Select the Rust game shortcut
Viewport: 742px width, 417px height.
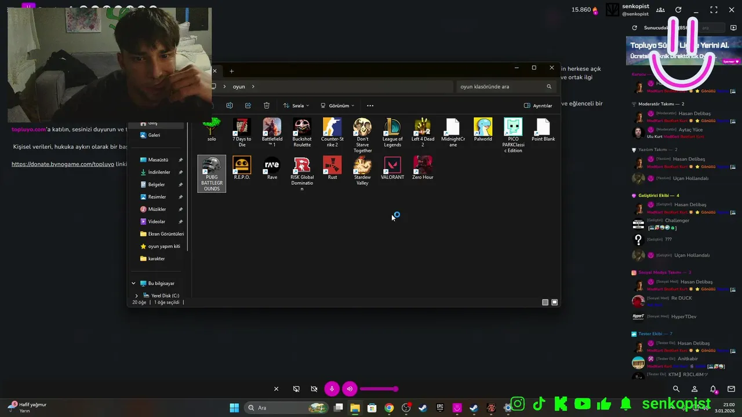coord(332,168)
